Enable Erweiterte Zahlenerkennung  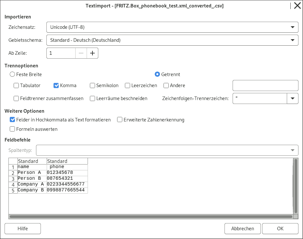pos(119,119)
